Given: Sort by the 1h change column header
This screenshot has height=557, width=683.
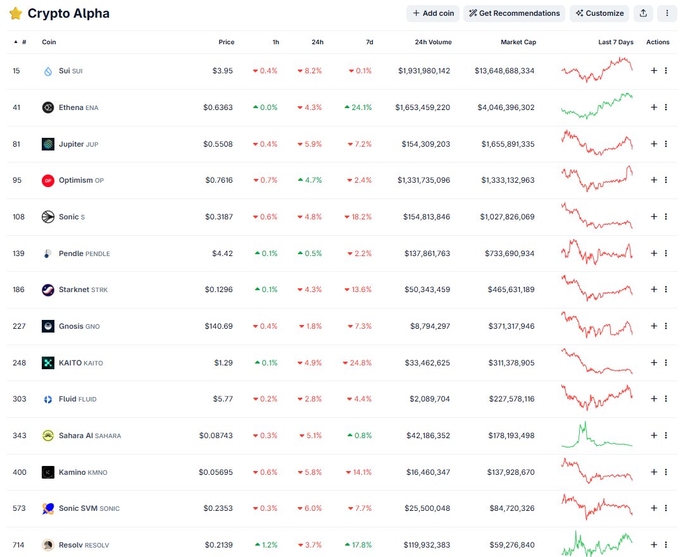Looking at the screenshot, I should pyautogui.click(x=276, y=42).
